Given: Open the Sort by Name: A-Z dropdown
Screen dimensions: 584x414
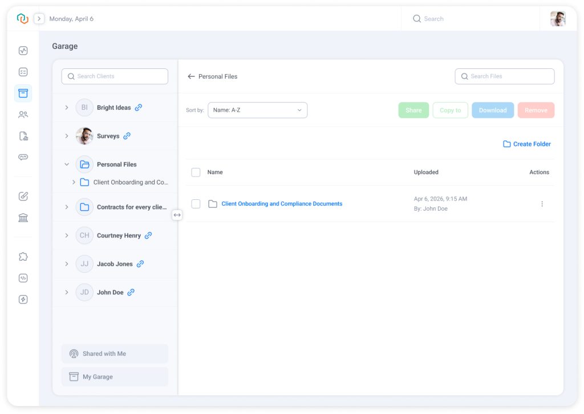Looking at the screenshot, I should tap(257, 110).
